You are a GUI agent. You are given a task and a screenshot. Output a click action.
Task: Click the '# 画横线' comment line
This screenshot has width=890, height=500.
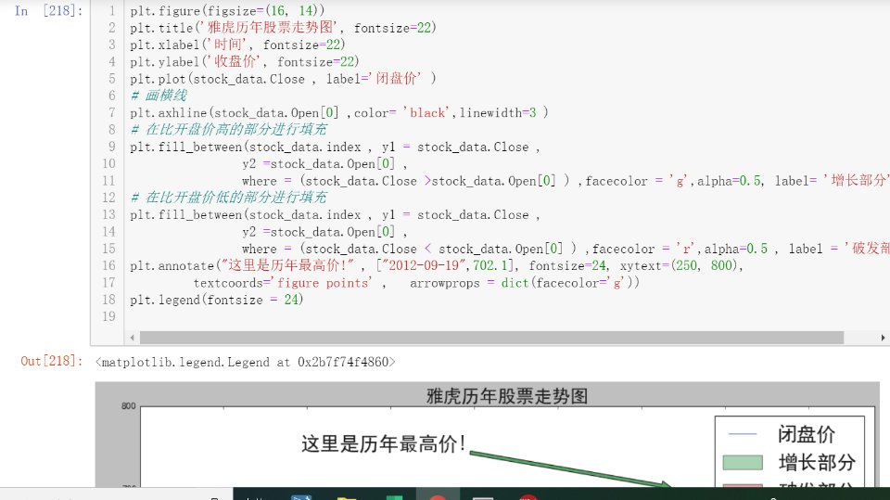click(x=159, y=96)
